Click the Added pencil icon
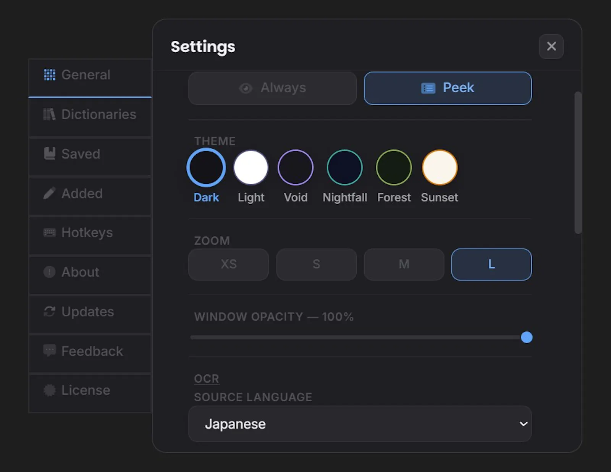 (49, 193)
